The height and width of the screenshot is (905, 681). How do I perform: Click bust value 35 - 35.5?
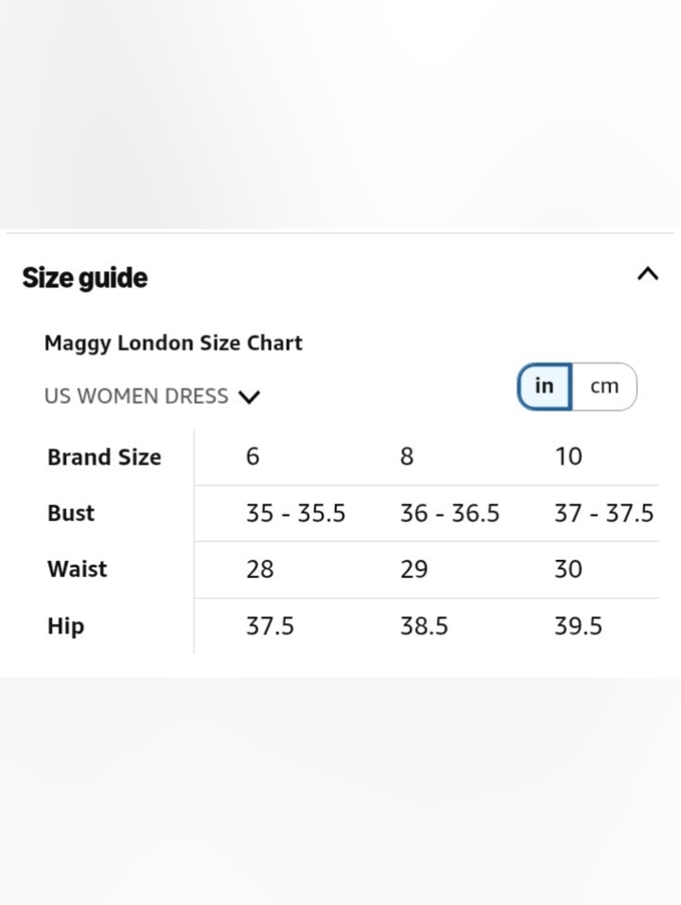tap(296, 513)
